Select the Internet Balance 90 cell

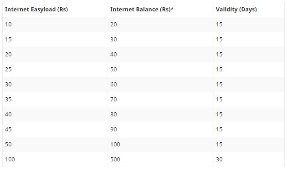pos(160,130)
